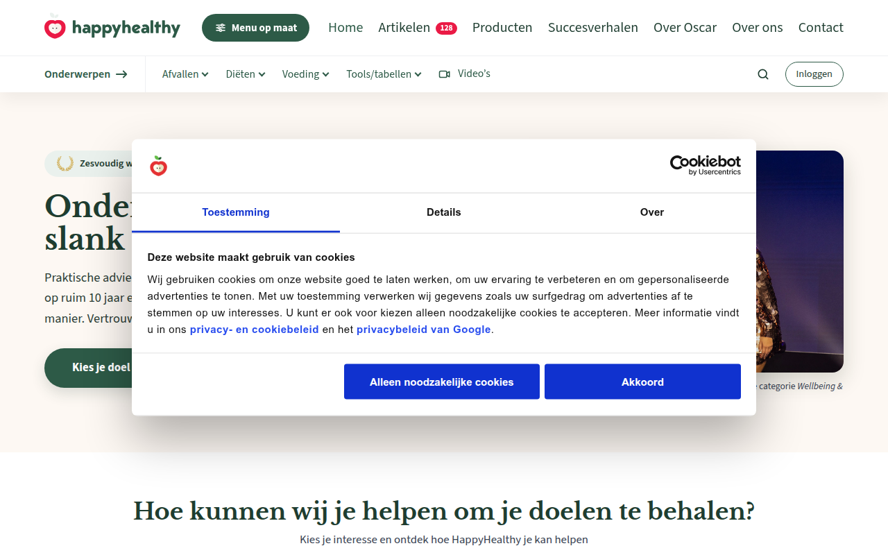This screenshot has width=888, height=555.
Task: Open the search magnifier icon
Action: point(763,74)
